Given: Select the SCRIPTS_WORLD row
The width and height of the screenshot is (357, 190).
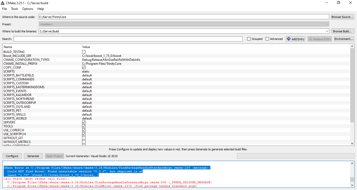Looking at the screenshot, I should coord(176,118).
